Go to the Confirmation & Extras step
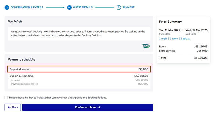This screenshot has height=115, width=219. [27, 7]
